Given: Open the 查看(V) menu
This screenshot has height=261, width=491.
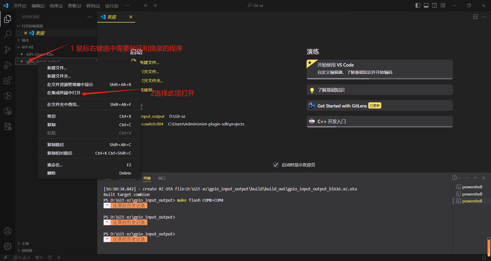Looking at the screenshot, I should click(74, 6).
